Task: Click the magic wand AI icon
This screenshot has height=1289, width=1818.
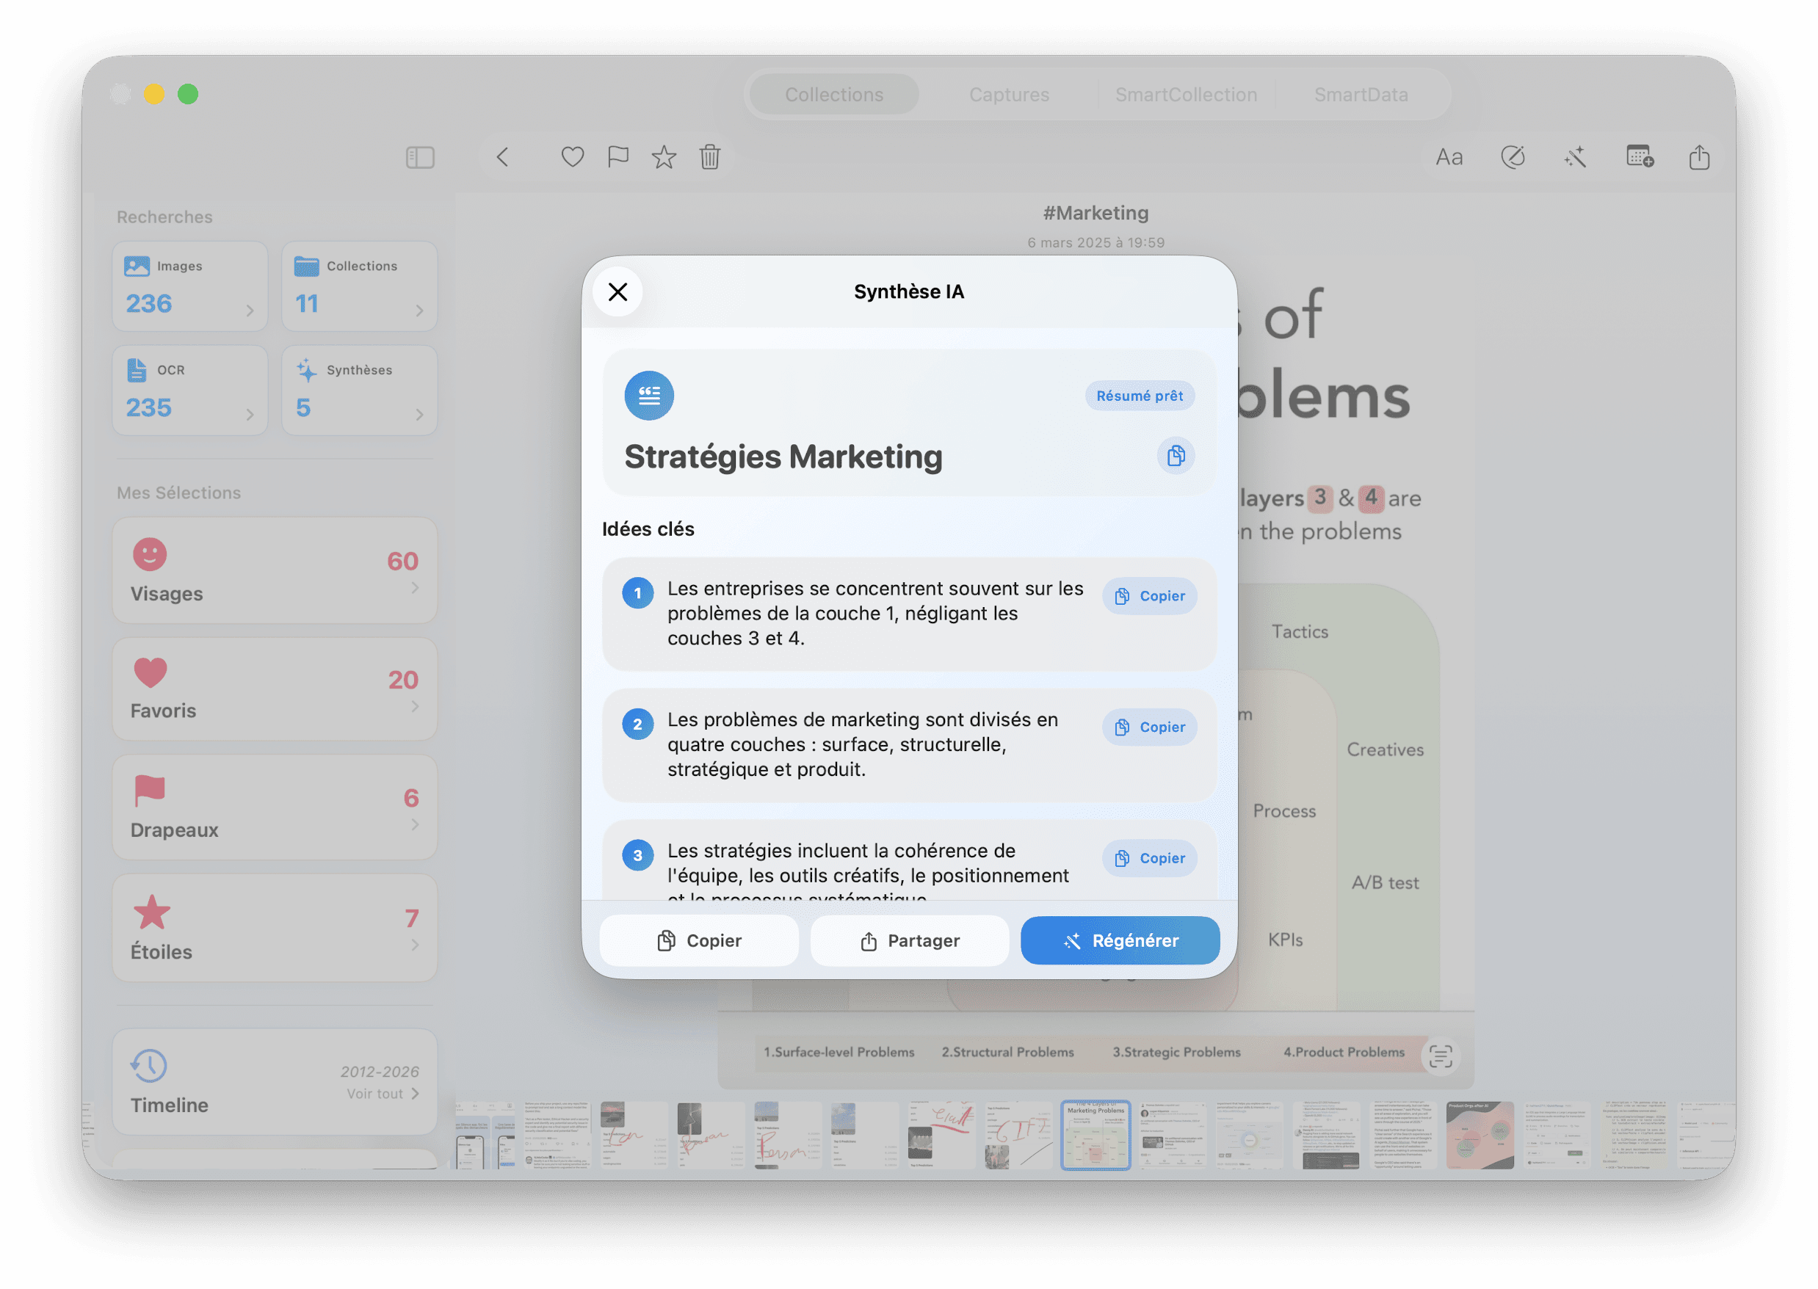Action: coord(1575,157)
